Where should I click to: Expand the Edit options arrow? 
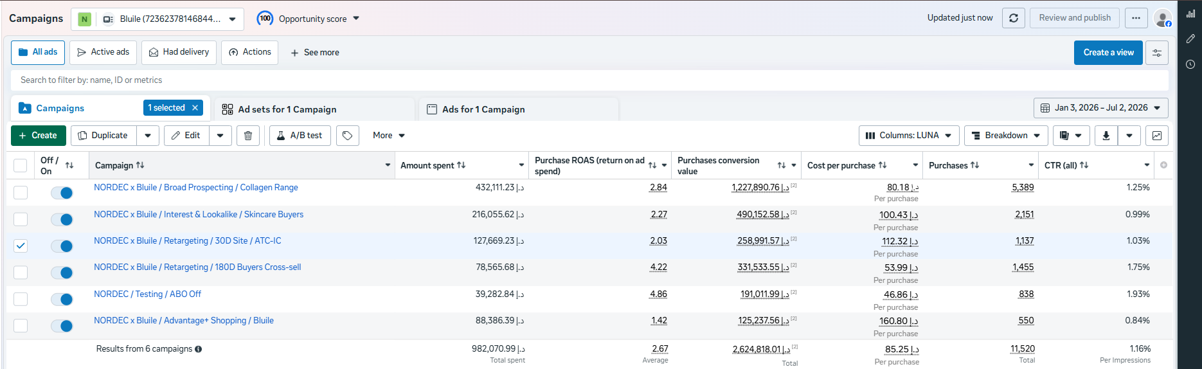click(x=220, y=136)
